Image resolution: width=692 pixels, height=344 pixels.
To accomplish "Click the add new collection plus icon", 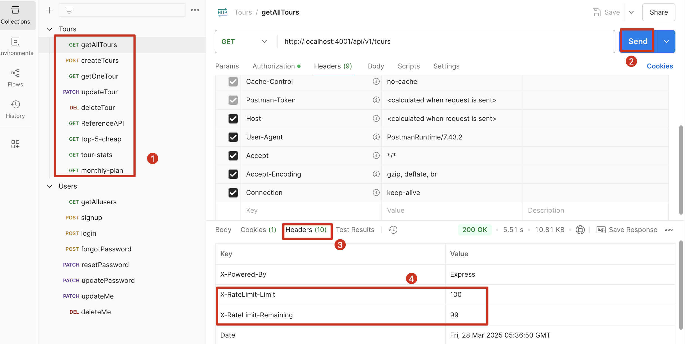I will 50,10.
